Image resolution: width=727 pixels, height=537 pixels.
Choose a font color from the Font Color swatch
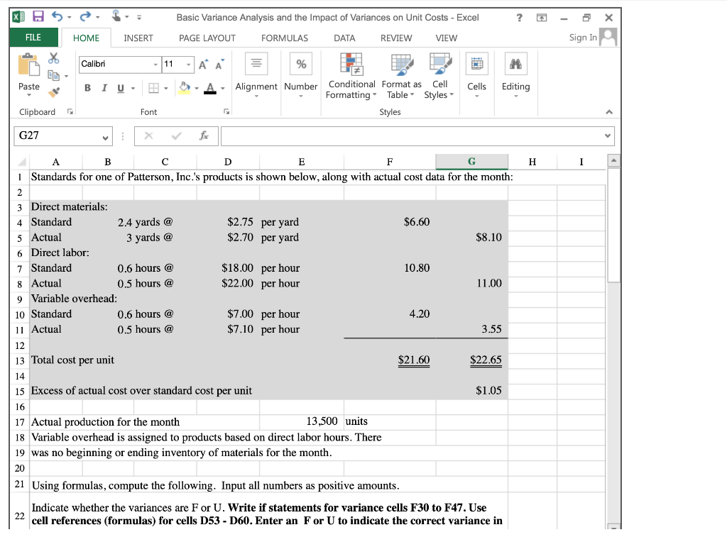[209, 87]
